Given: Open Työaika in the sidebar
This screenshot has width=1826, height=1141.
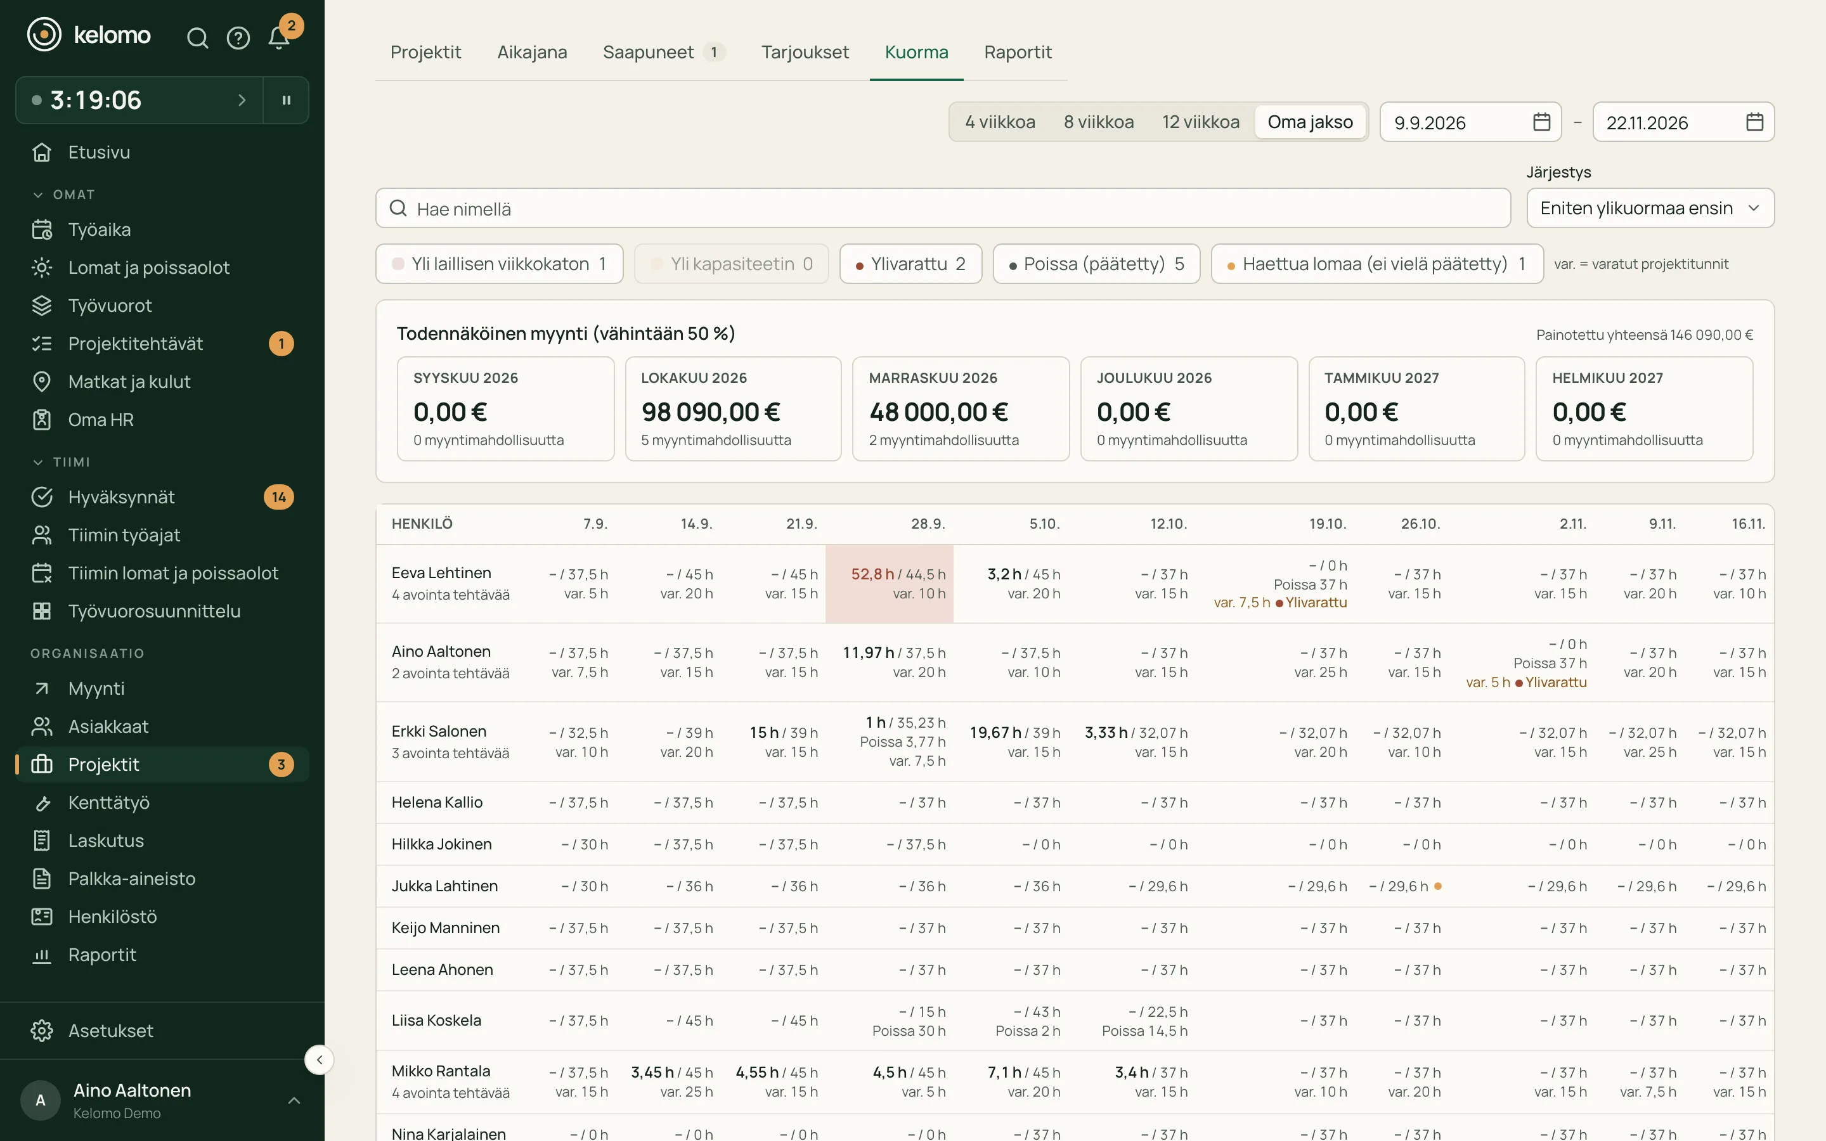Looking at the screenshot, I should 162,229.
